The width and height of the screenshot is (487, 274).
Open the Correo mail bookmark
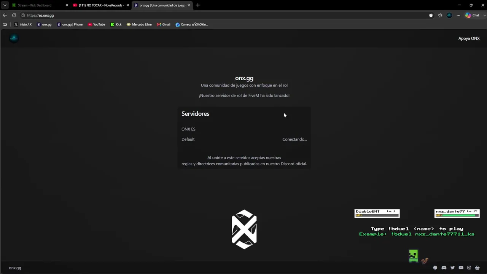tap(192, 24)
